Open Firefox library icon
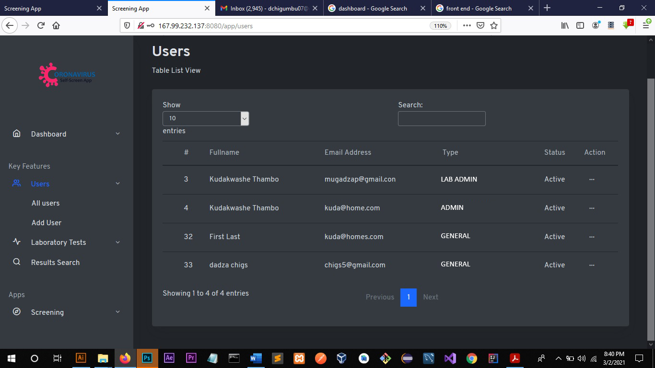 (x=565, y=26)
